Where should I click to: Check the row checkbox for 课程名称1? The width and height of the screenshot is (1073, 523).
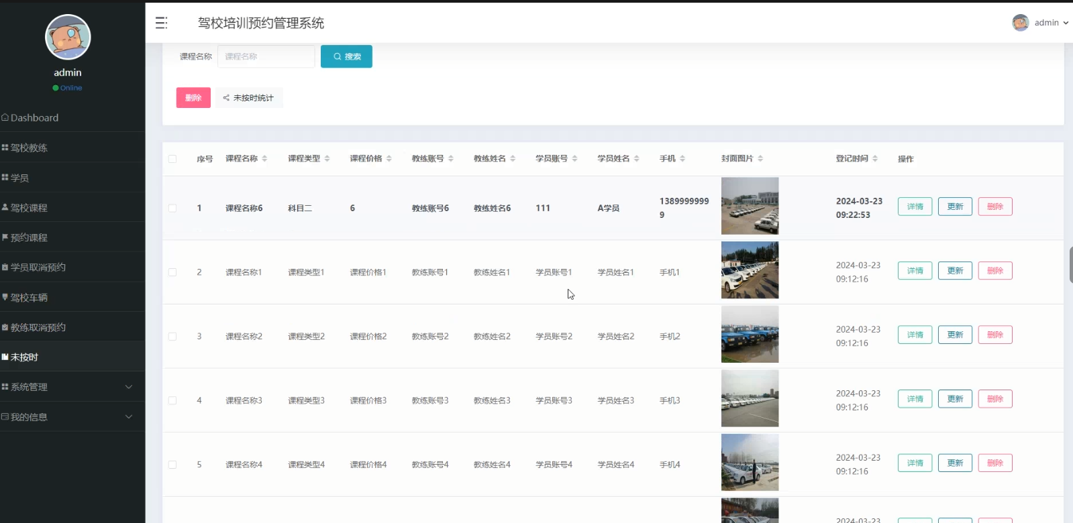172,272
